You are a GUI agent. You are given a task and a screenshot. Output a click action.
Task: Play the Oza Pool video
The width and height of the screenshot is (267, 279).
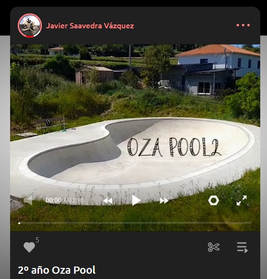point(136,200)
